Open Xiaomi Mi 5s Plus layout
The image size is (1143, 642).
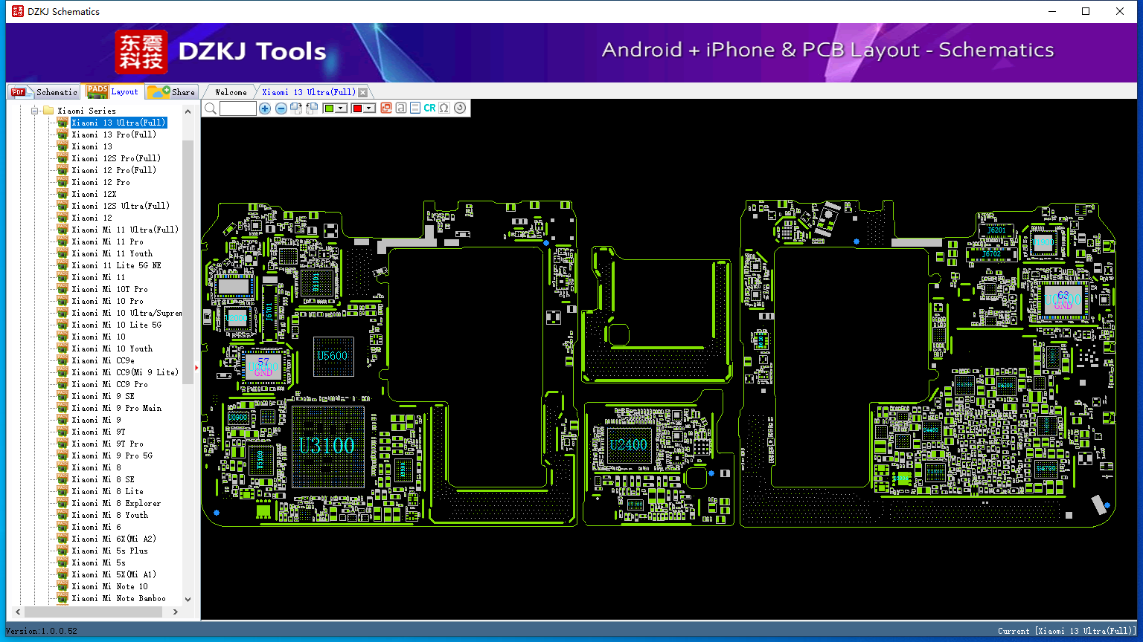(x=109, y=551)
